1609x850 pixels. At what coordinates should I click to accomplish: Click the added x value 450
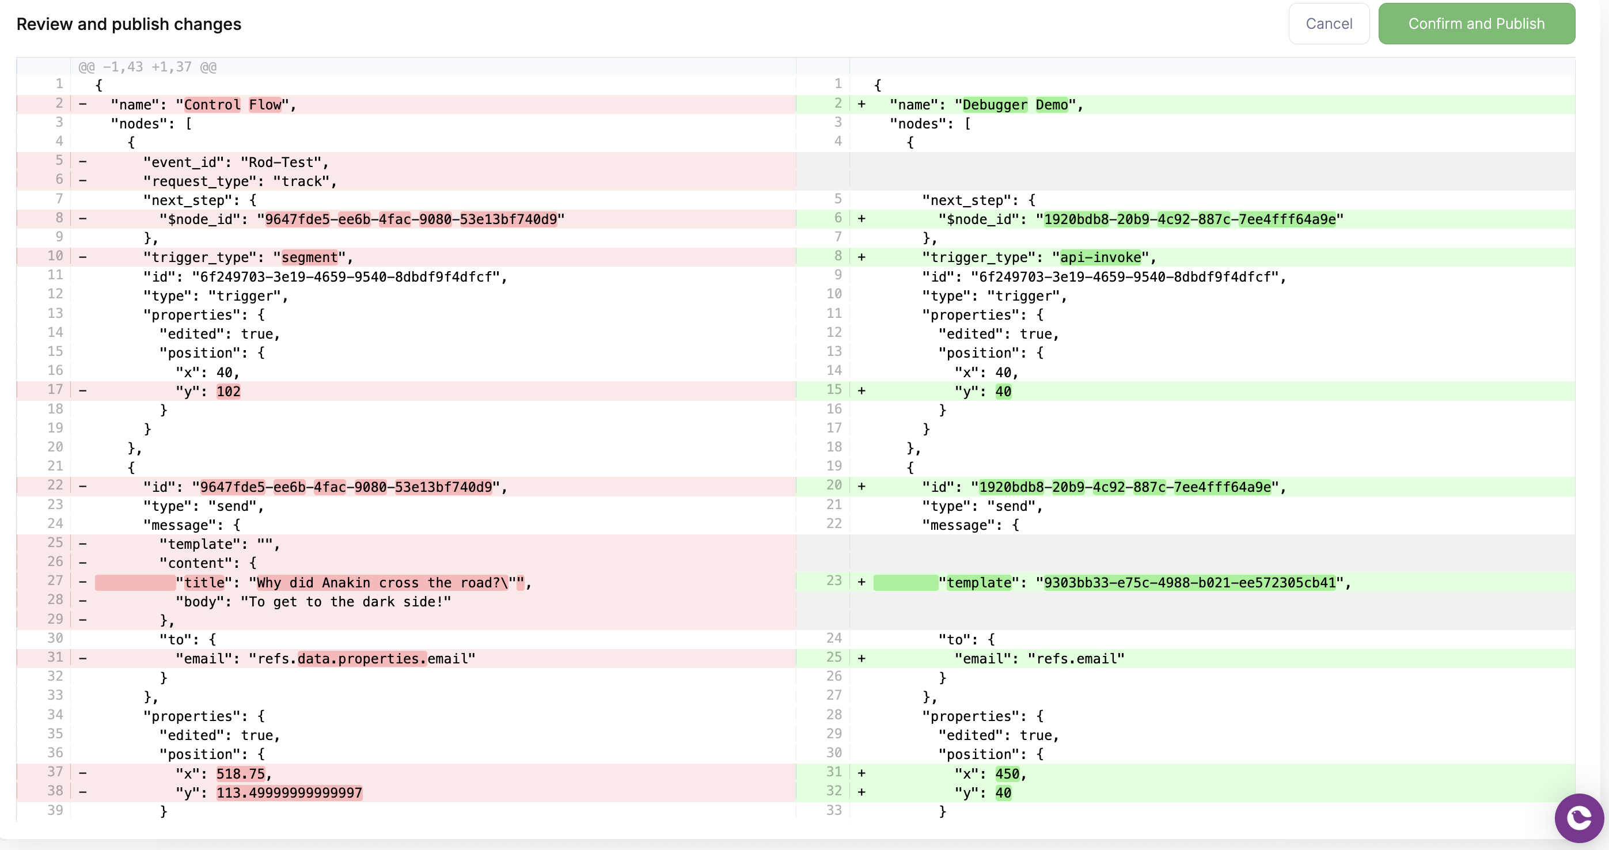tap(1007, 774)
